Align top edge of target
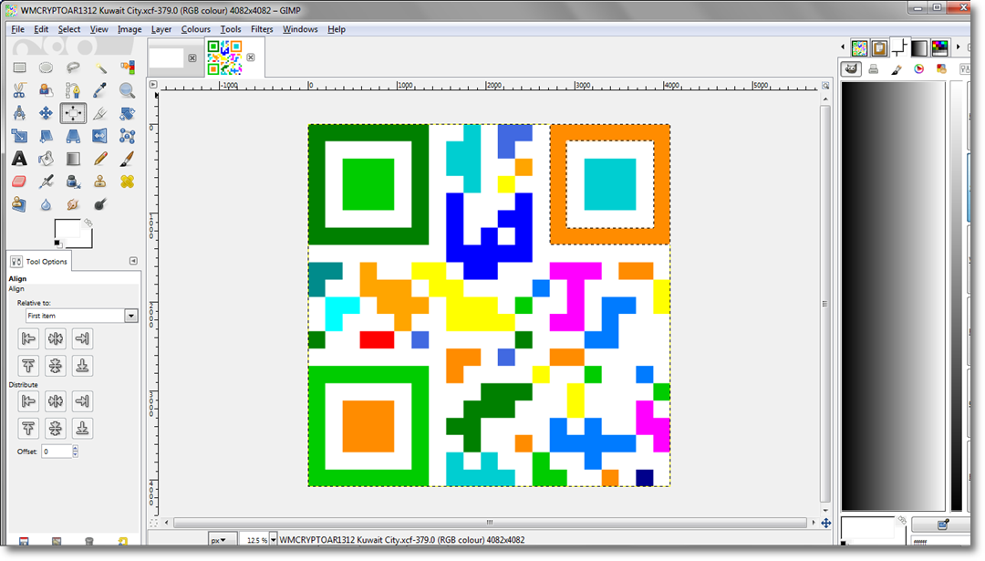 (x=28, y=366)
